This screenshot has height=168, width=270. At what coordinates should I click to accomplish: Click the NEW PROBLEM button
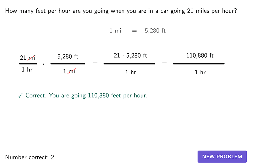[x=222, y=157]
